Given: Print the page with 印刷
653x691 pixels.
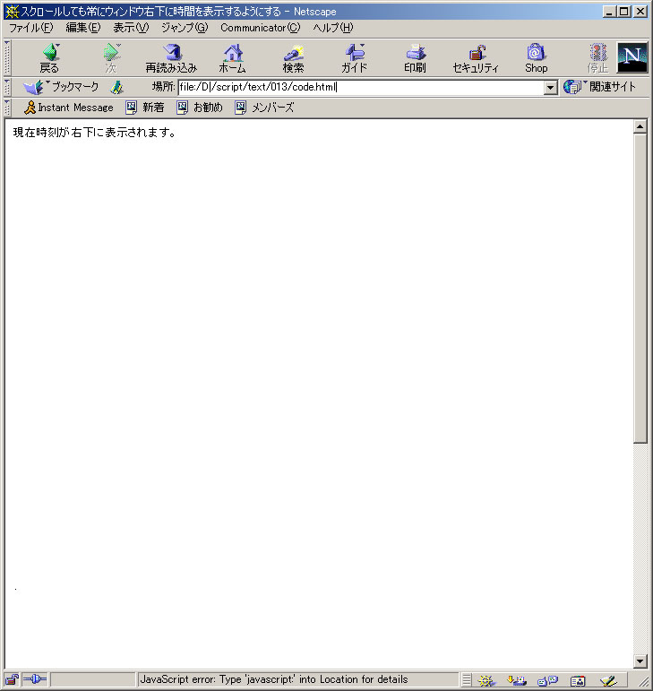Looking at the screenshot, I should tap(415, 58).
